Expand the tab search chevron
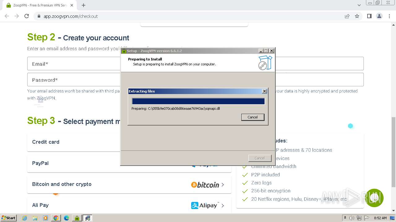 click(x=359, y=5)
